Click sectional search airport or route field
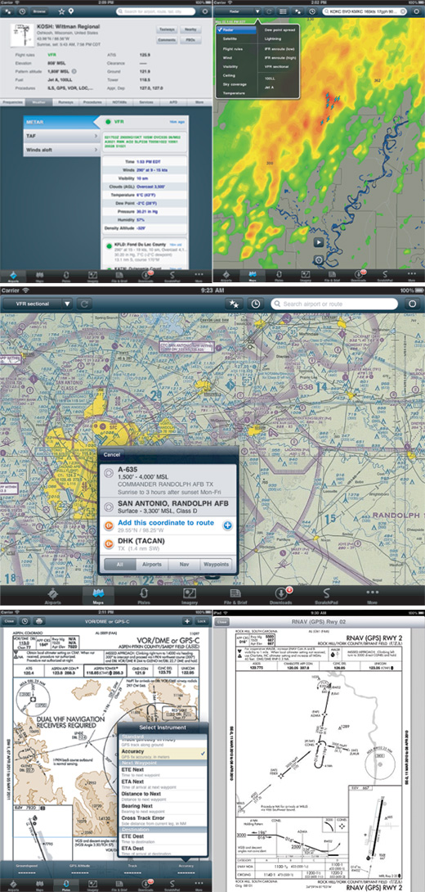This screenshot has width=425, height=892. pyautogui.click(x=334, y=304)
